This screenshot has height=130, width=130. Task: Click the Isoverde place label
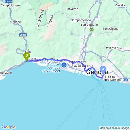[72, 9]
